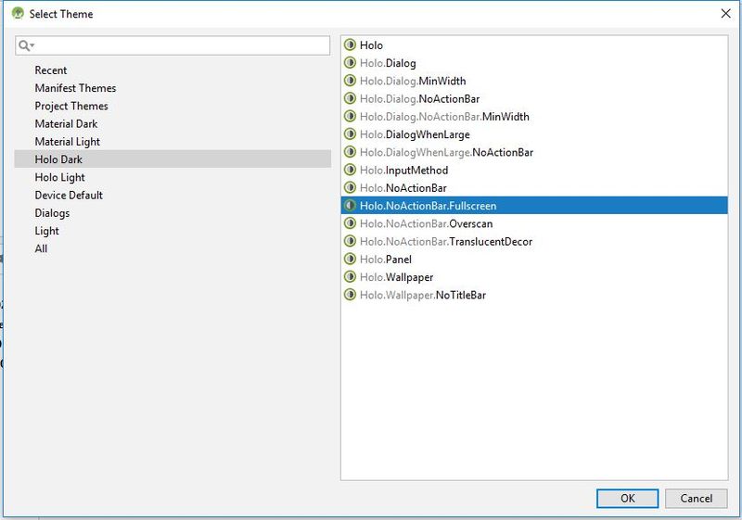The width and height of the screenshot is (742, 520).
Task: Click the icon beside Holo.Dialog.MinWidth
Action: click(350, 81)
